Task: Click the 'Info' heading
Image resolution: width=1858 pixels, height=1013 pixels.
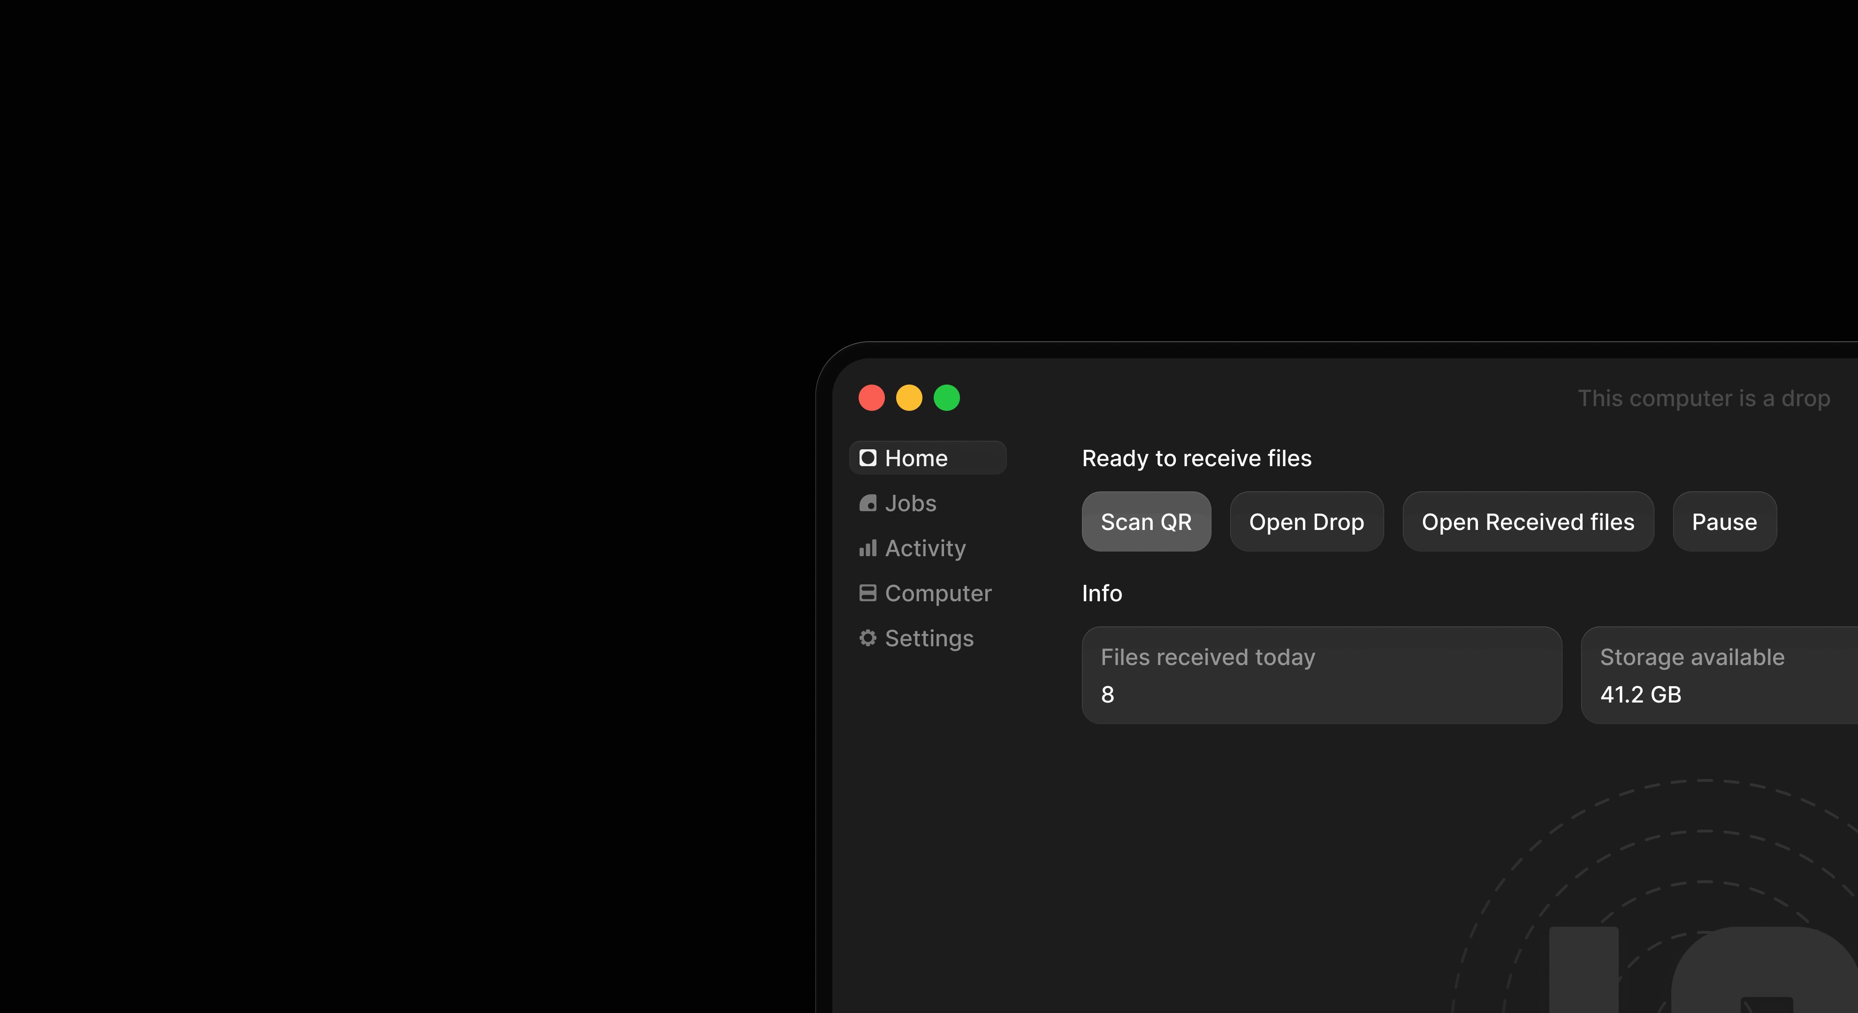Action: click(x=1102, y=593)
